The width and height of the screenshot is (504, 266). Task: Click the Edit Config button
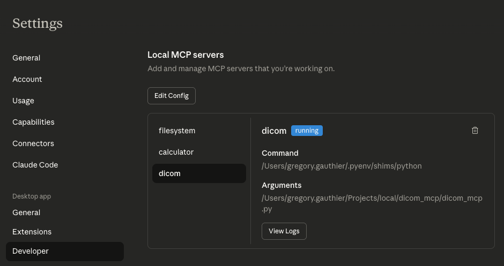pyautogui.click(x=172, y=96)
